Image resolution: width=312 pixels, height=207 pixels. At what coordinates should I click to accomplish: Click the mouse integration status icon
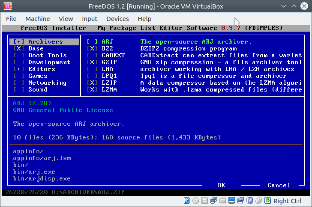pyautogui.click(x=258, y=201)
